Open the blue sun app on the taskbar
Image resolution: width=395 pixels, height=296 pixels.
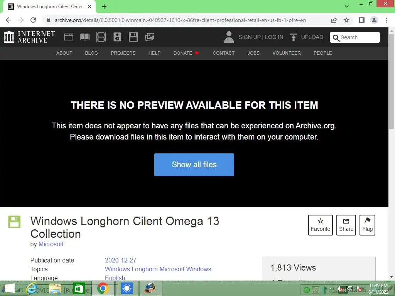point(127,288)
